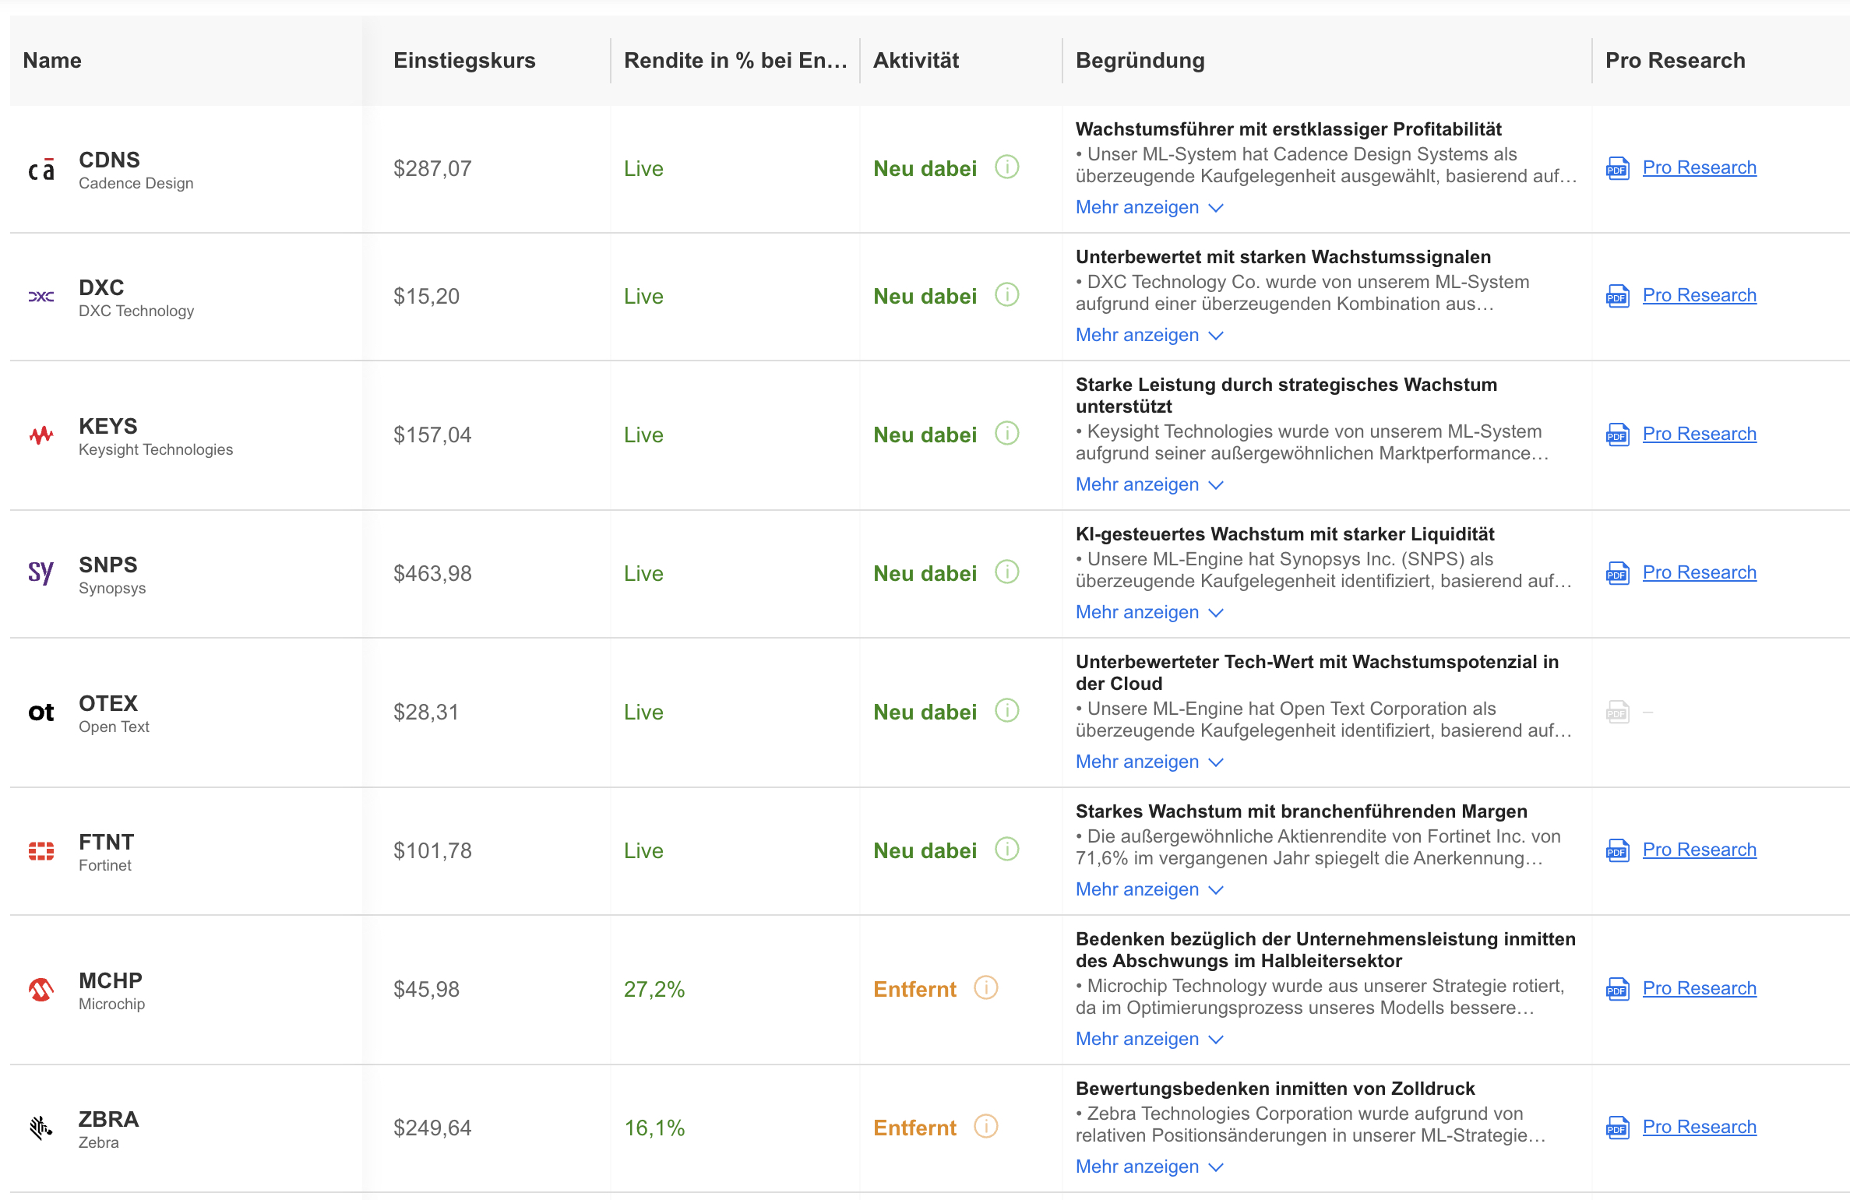The width and height of the screenshot is (1850, 1200).
Task: Sort by the Aktivität column header
Action: coord(916,61)
